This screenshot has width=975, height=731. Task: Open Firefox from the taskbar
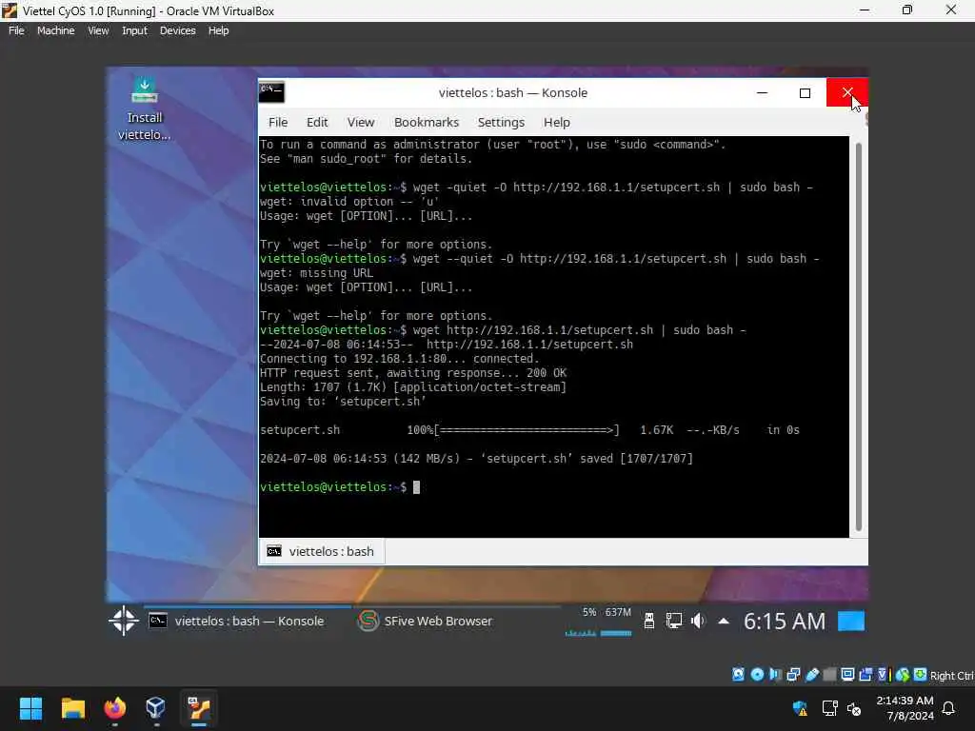coord(114,708)
